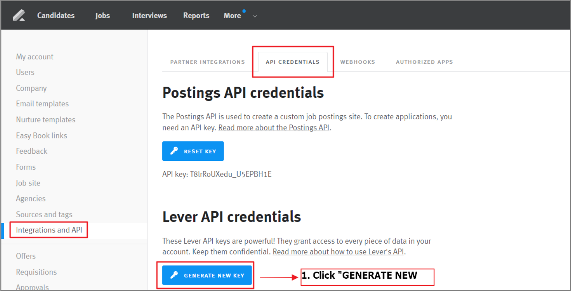Click the Lever logo icon
The image size is (571, 291).
19,15
